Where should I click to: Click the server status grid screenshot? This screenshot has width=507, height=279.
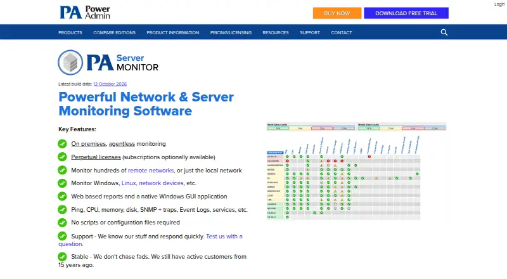pos(356,171)
